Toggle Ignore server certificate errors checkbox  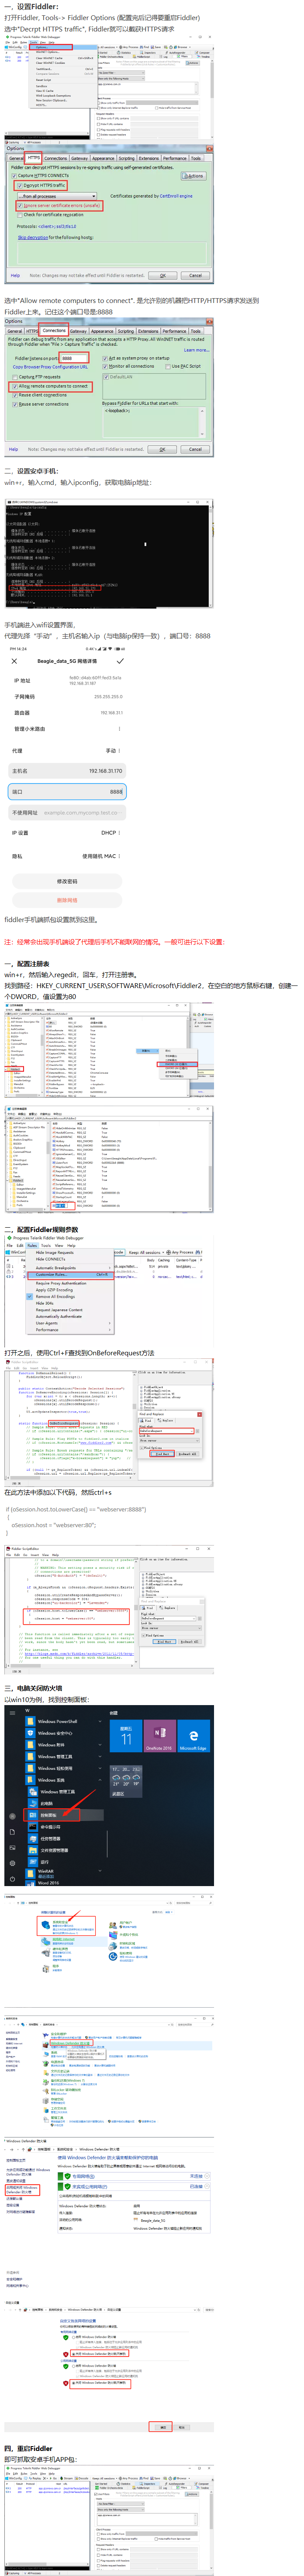20,206
